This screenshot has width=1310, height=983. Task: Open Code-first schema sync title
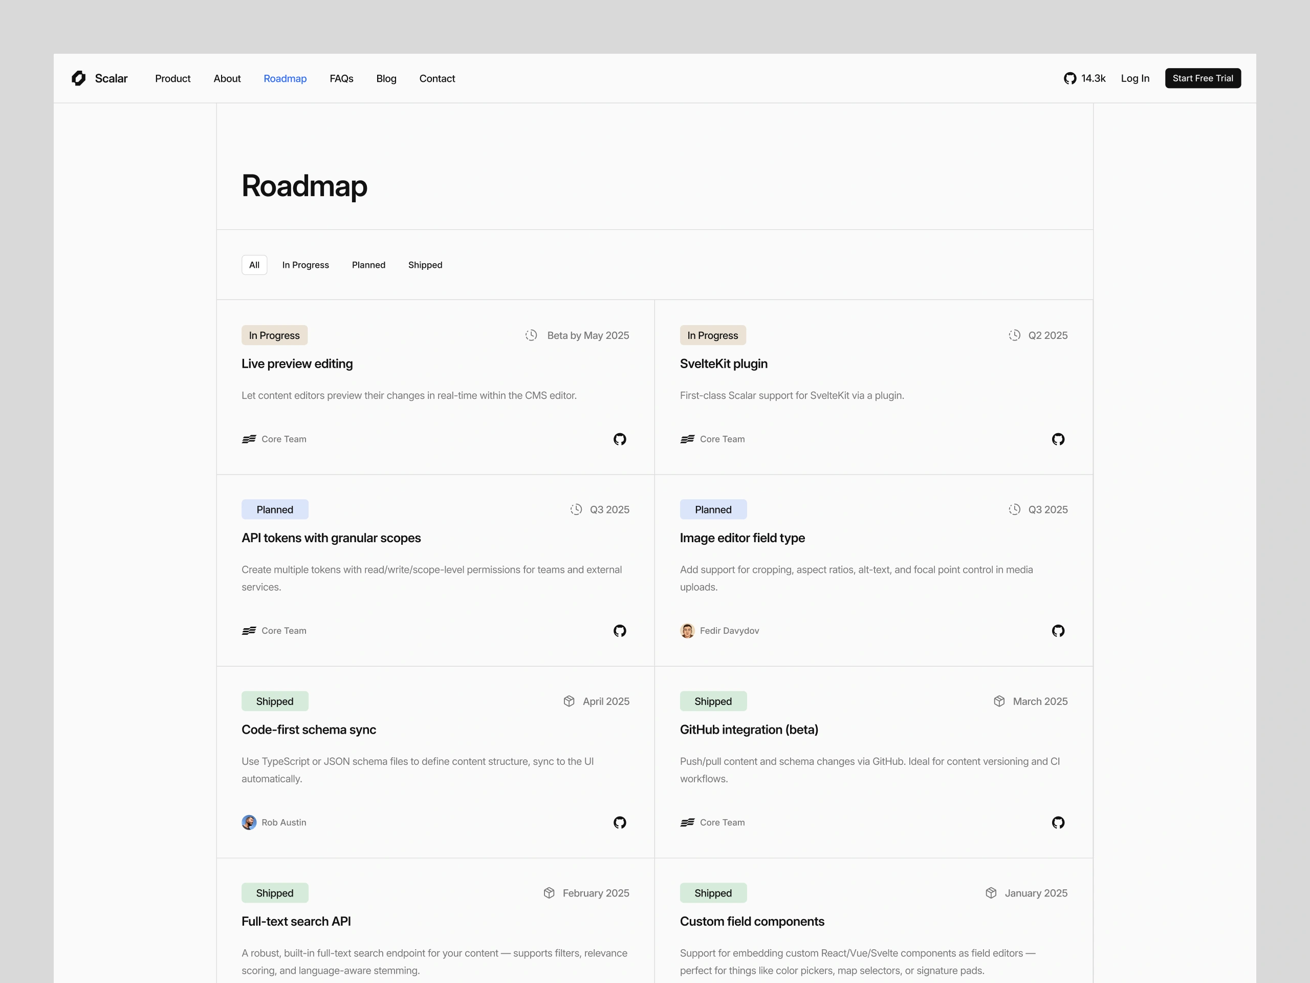click(309, 730)
